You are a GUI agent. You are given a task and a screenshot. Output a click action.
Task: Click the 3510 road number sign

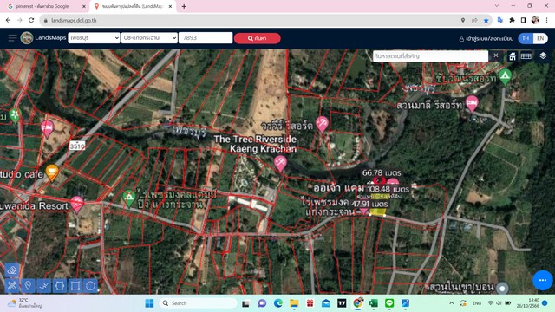tap(77, 146)
